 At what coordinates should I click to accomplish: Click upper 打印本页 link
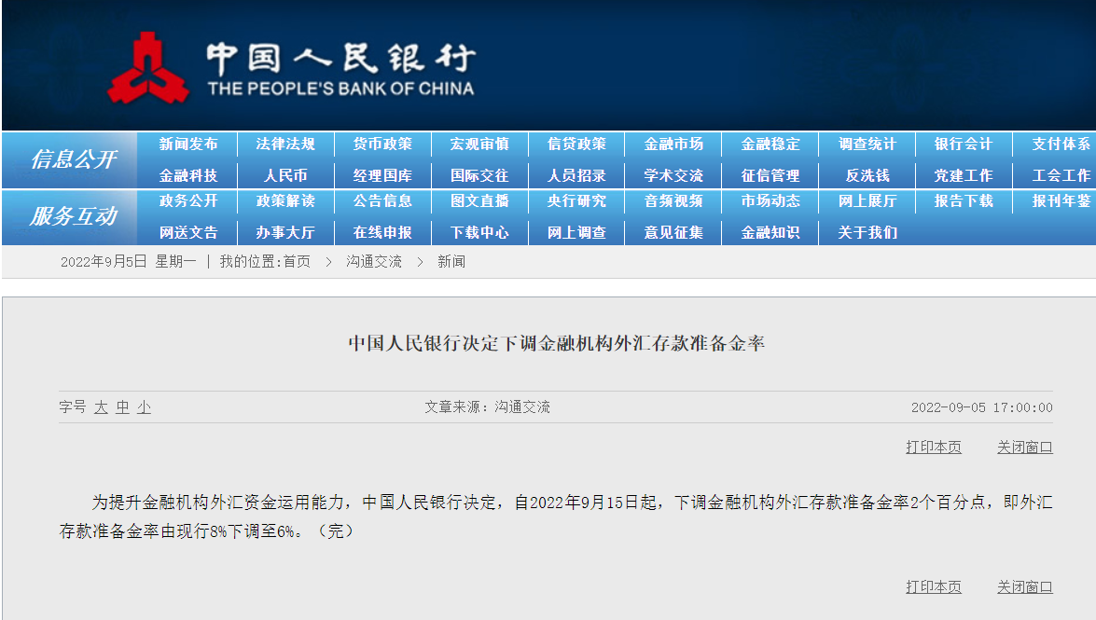tap(934, 447)
